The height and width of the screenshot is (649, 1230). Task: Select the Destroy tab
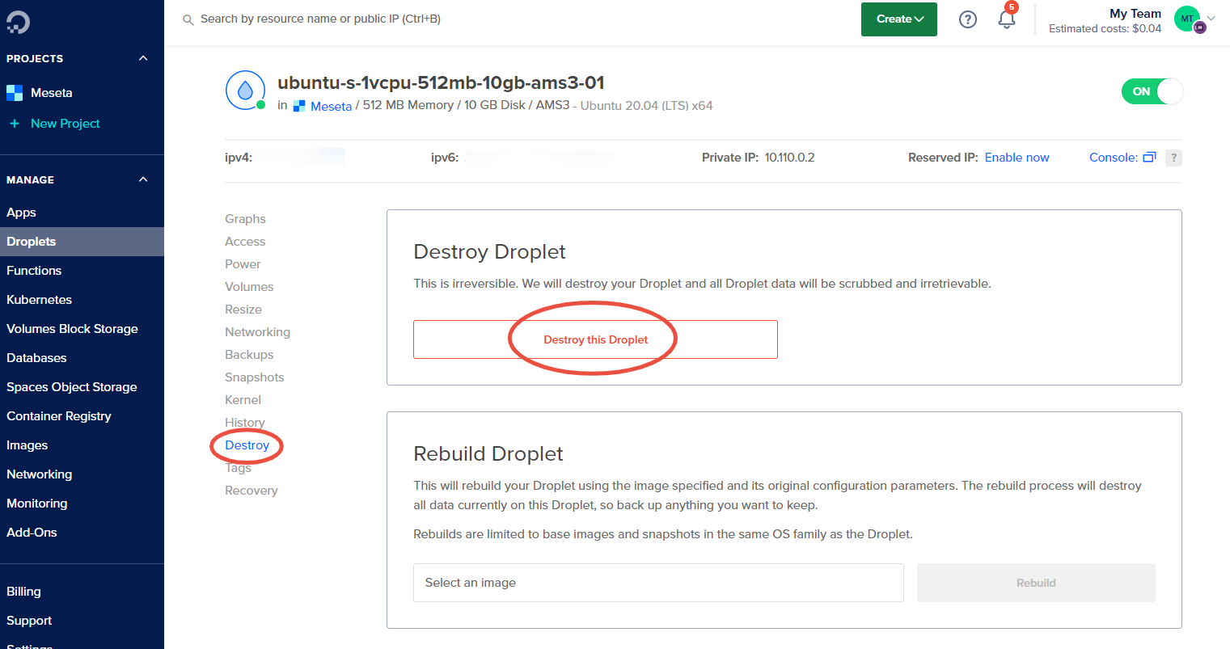[x=247, y=445]
